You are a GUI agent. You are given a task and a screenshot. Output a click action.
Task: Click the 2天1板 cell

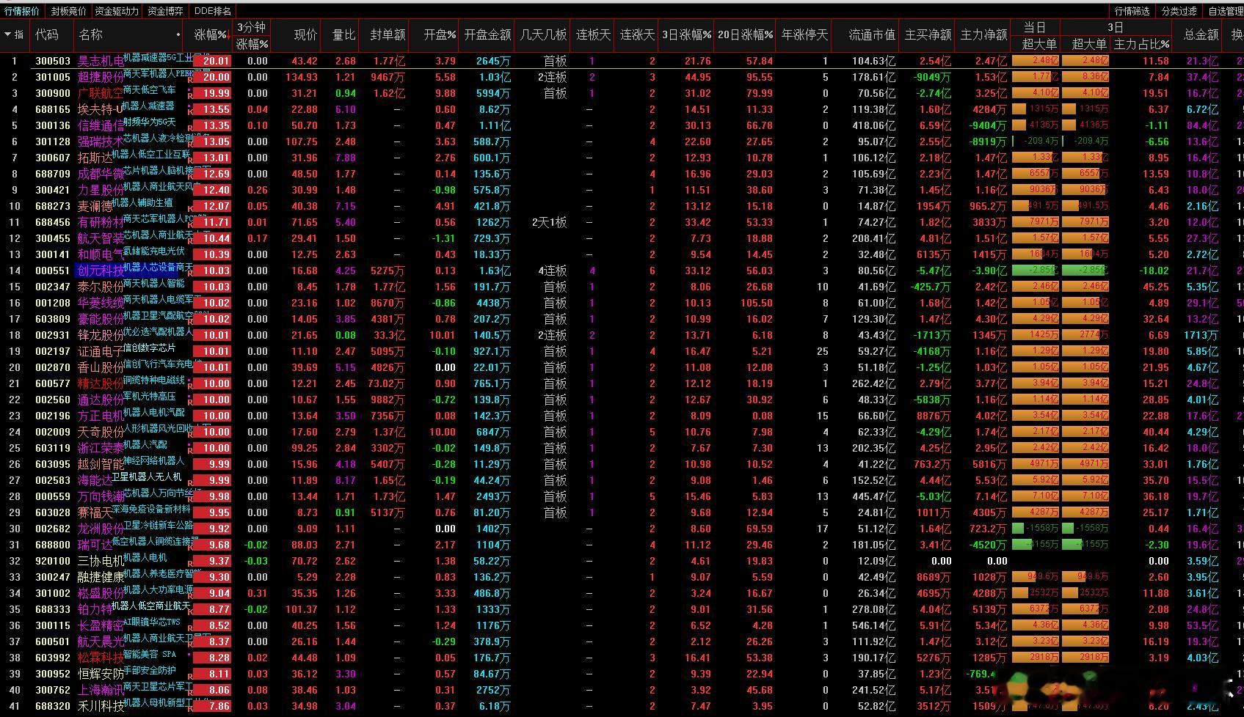550,222
